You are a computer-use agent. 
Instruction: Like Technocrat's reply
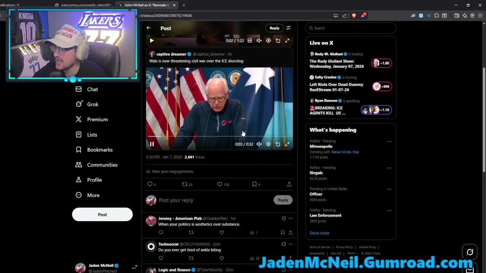pos(221,258)
